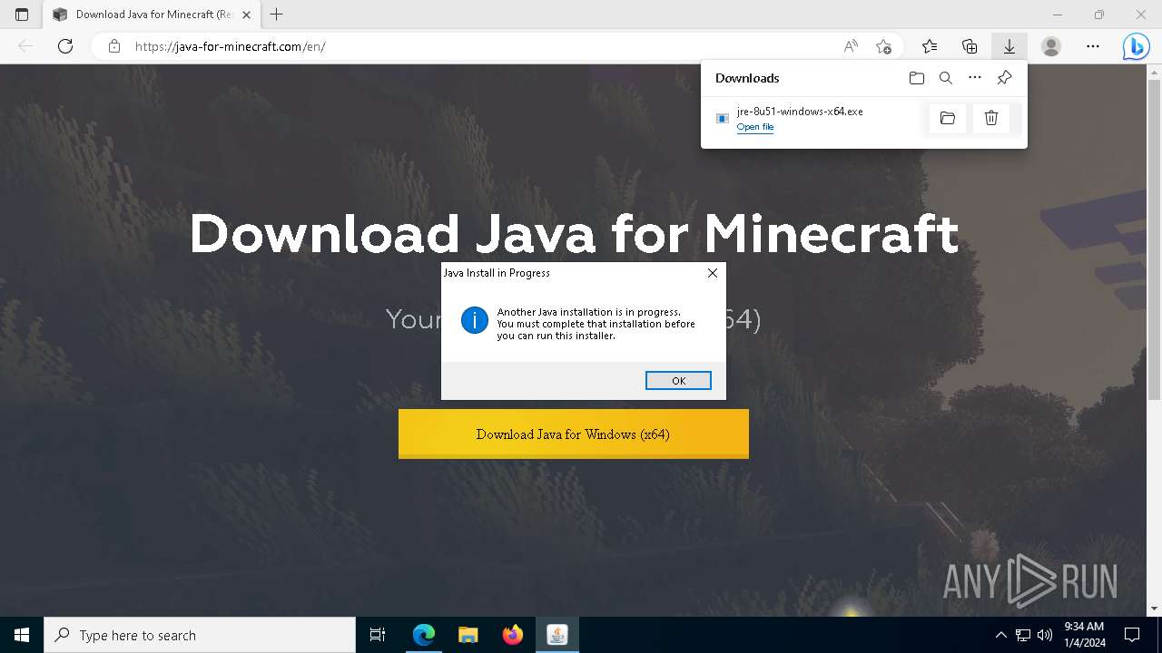
Task: Open the downloaded jre file link
Action: (755, 127)
